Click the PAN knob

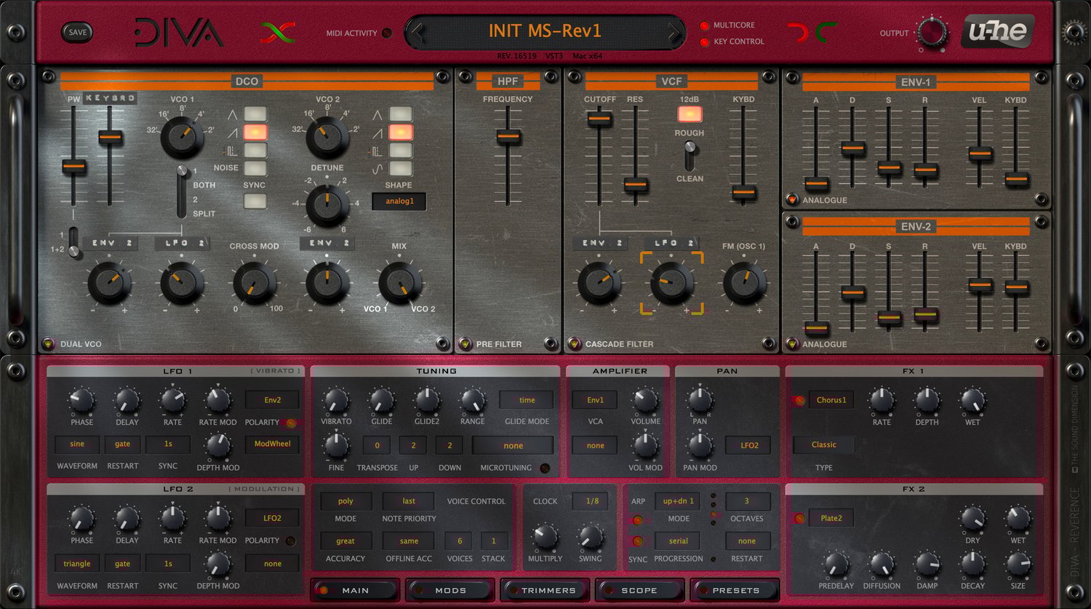[700, 399]
